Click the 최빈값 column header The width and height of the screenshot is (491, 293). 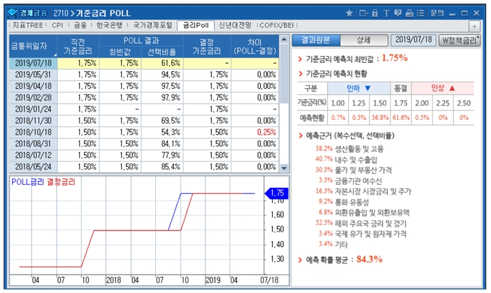[x=120, y=52]
